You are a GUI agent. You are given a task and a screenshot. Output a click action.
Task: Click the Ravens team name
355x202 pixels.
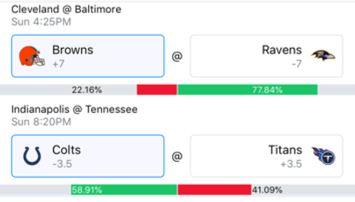coord(282,50)
